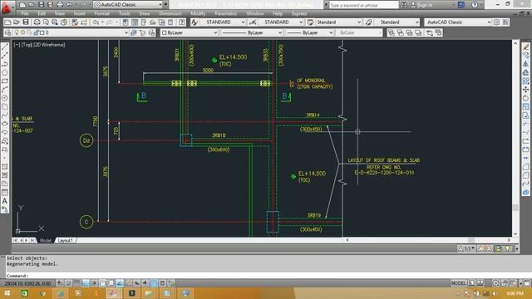Click the Bring to Front draw order icon
The height and width of the screenshot is (299, 532).
coord(392,32)
